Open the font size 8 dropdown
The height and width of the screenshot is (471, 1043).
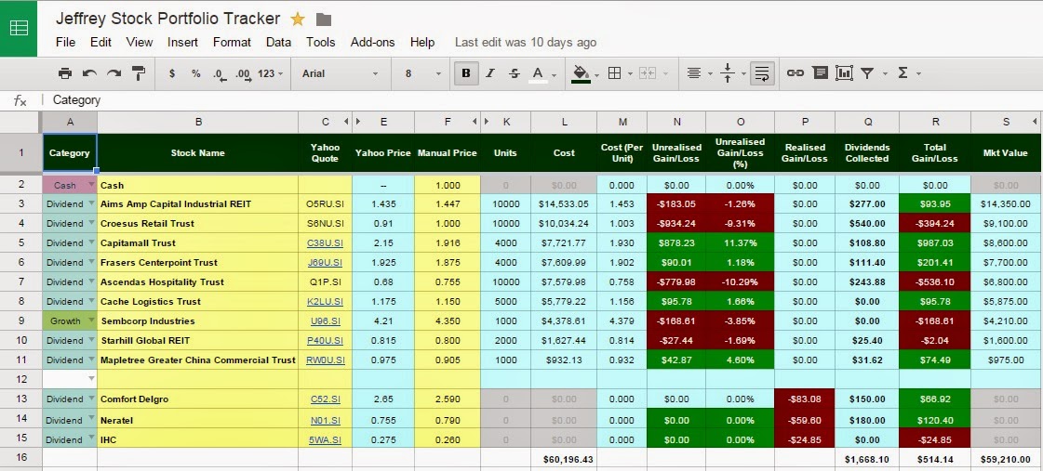click(x=423, y=73)
